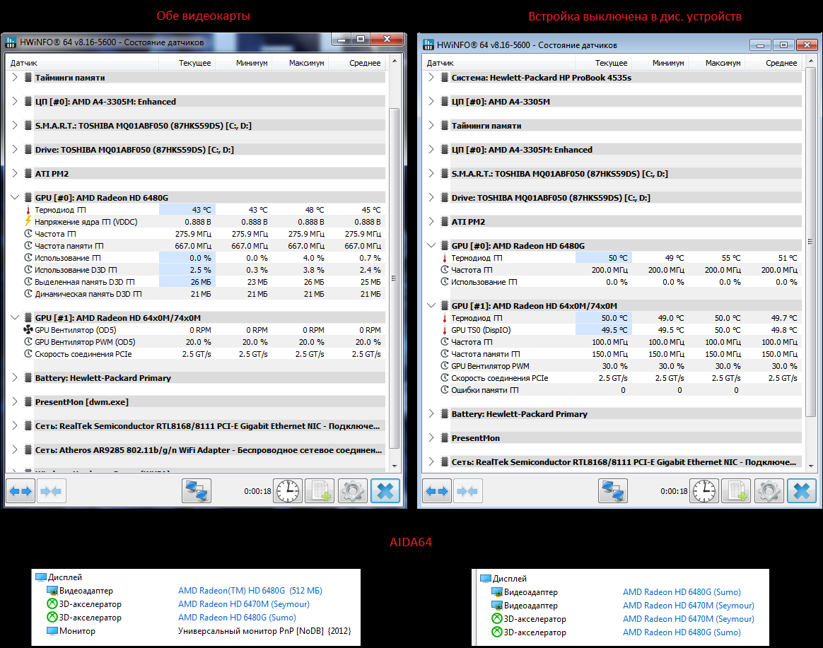
Task: Click the left window's vertical scrollbar
Action: 395,283
